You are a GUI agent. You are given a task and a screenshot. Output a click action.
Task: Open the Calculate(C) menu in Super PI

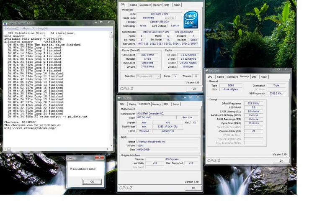12,28
